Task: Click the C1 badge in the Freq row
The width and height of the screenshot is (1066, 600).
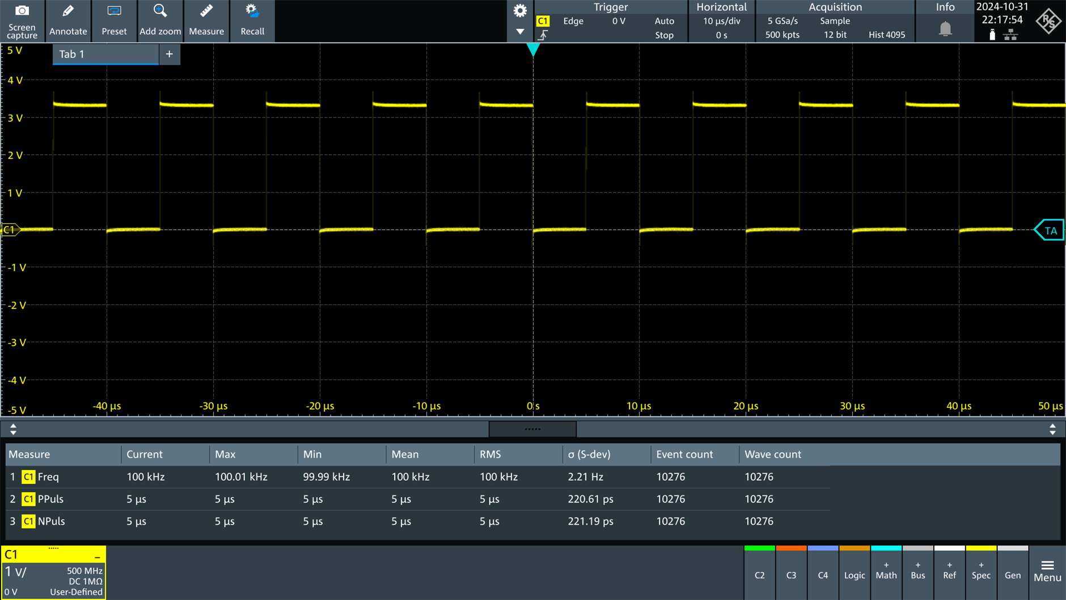Action: 28,477
